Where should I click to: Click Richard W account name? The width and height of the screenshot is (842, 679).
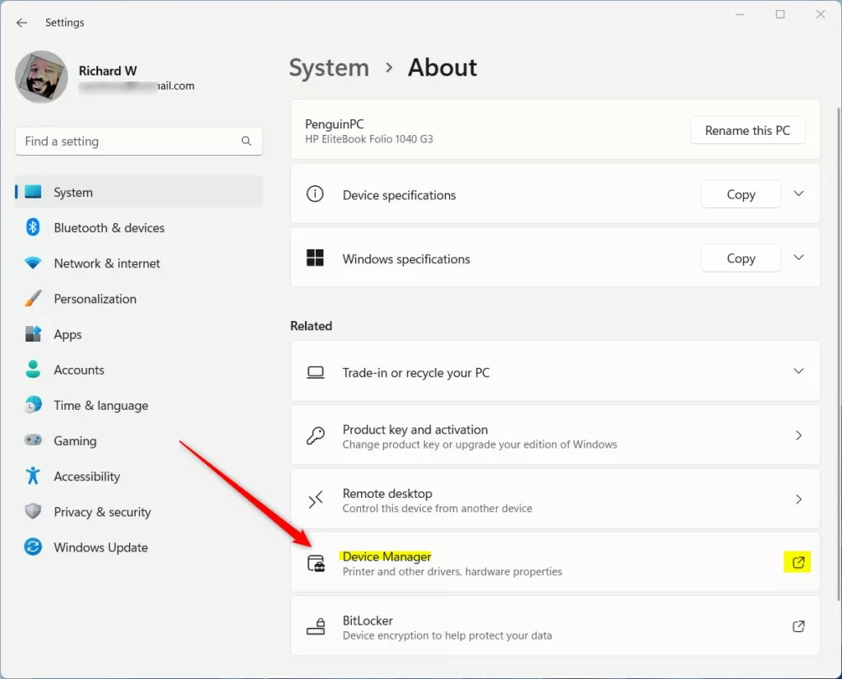tap(108, 71)
